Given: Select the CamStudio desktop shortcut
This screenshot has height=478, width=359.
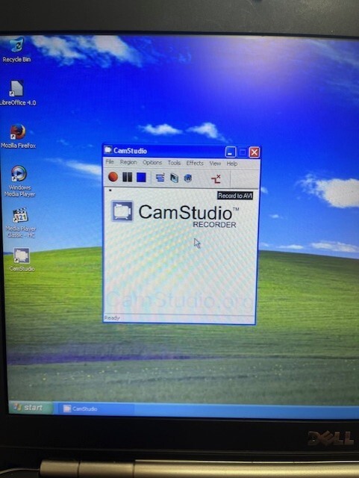Looking at the screenshot, I should 22,259.
